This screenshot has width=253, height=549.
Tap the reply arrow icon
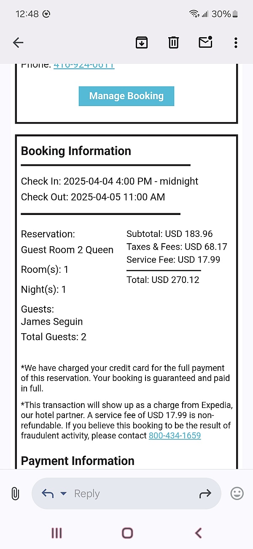pos(47,493)
